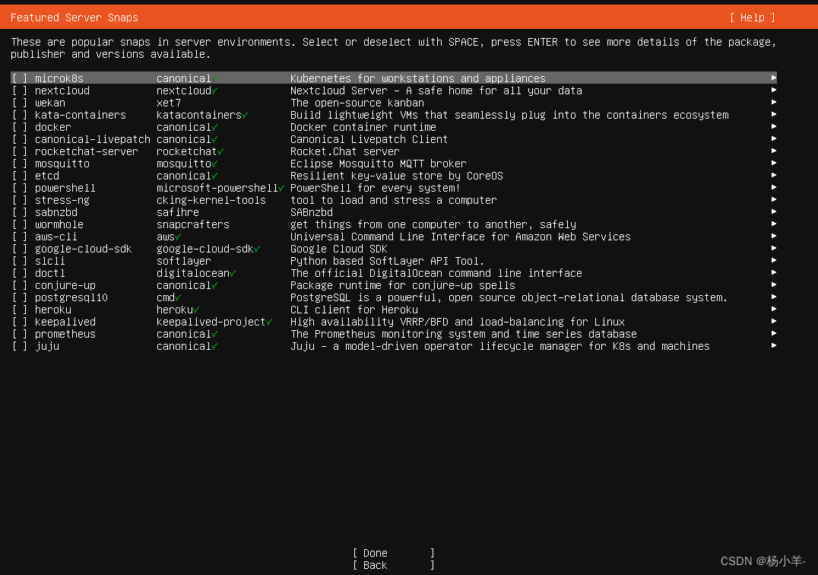Click the juju snap name
The height and width of the screenshot is (575, 818).
point(47,347)
